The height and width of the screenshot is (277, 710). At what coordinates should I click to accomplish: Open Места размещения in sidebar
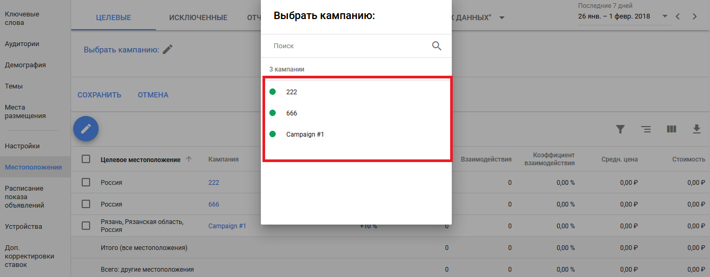pyautogui.click(x=25, y=112)
